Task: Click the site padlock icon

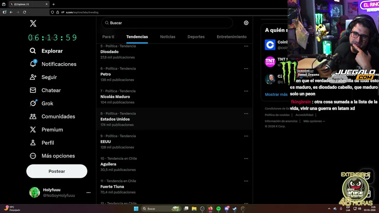Action: (57, 12)
